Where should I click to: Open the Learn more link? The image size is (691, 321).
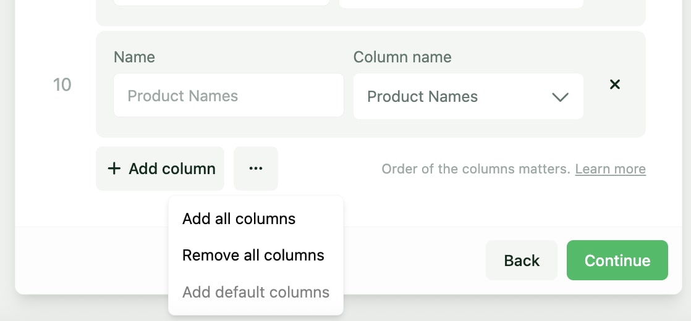(x=610, y=169)
